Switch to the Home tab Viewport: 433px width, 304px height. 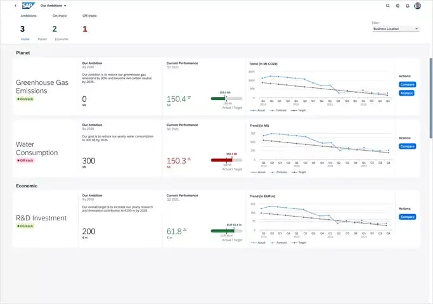[25, 39]
